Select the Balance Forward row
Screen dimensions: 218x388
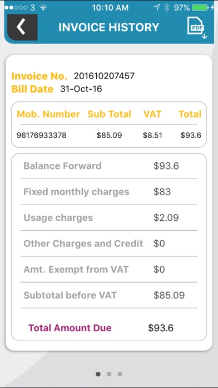[109, 166]
